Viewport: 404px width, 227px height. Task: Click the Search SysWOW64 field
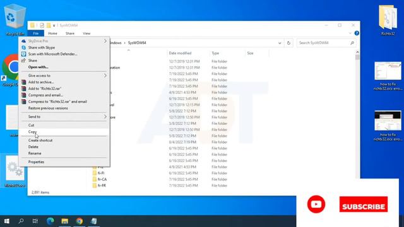(x=326, y=43)
